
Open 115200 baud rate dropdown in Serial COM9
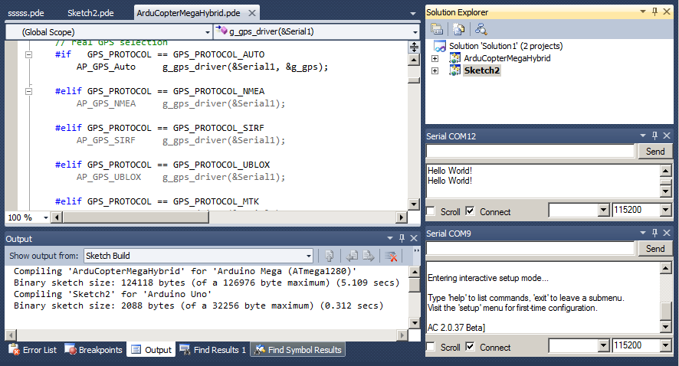(666, 345)
